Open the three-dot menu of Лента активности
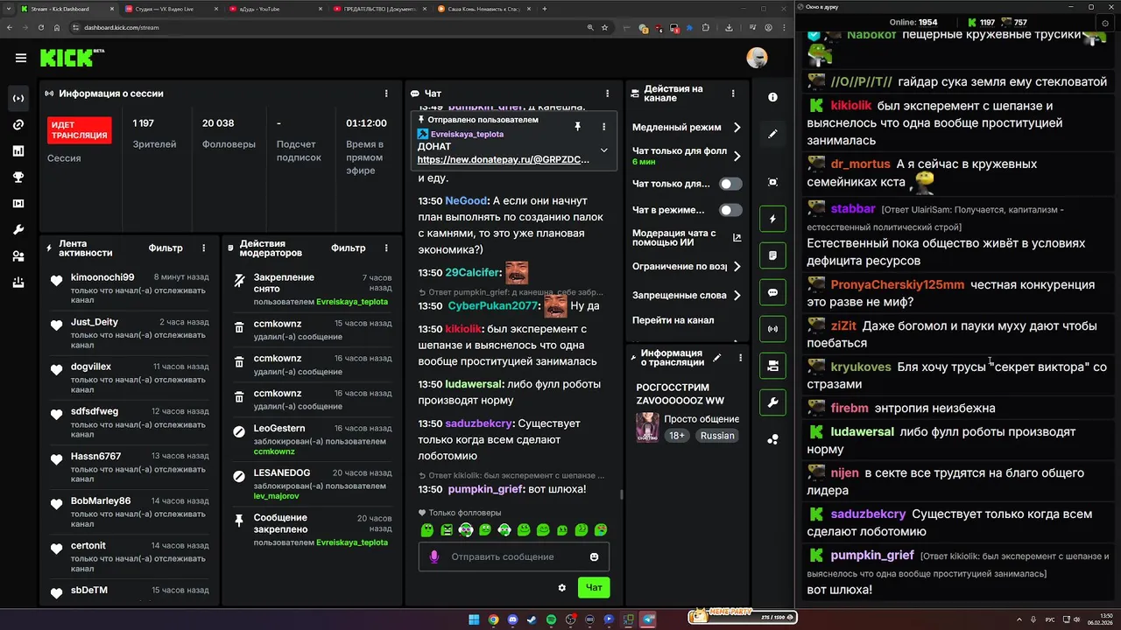The image size is (1121, 630). (x=204, y=248)
